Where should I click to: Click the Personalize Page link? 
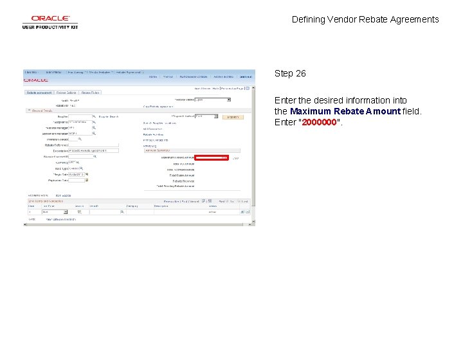tap(232, 89)
